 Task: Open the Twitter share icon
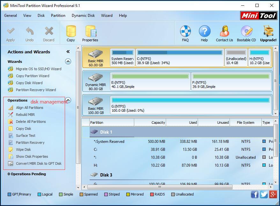264,195
